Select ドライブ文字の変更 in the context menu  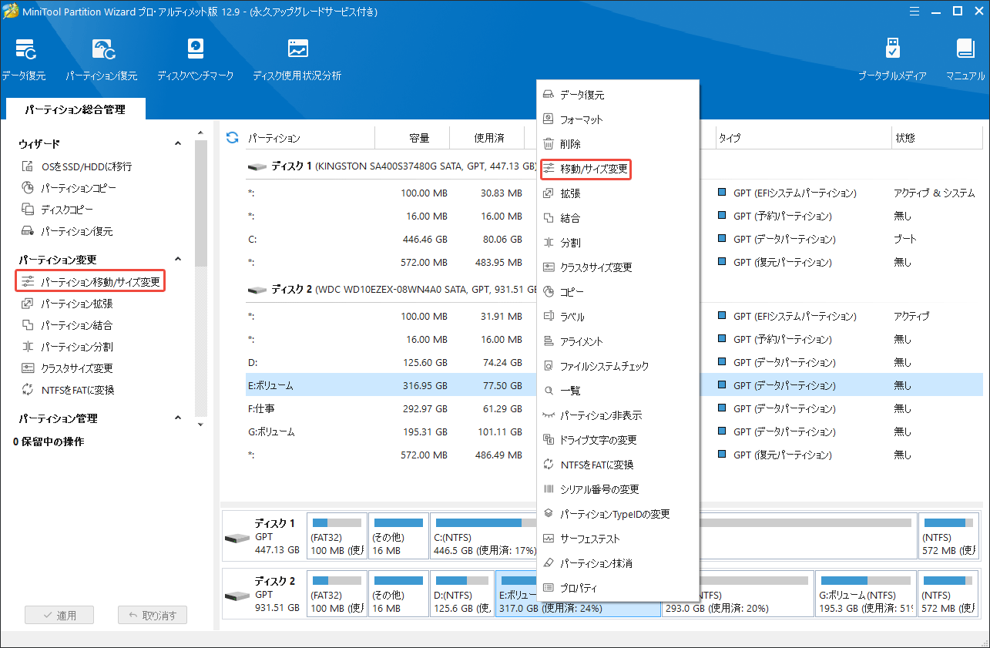(618, 440)
